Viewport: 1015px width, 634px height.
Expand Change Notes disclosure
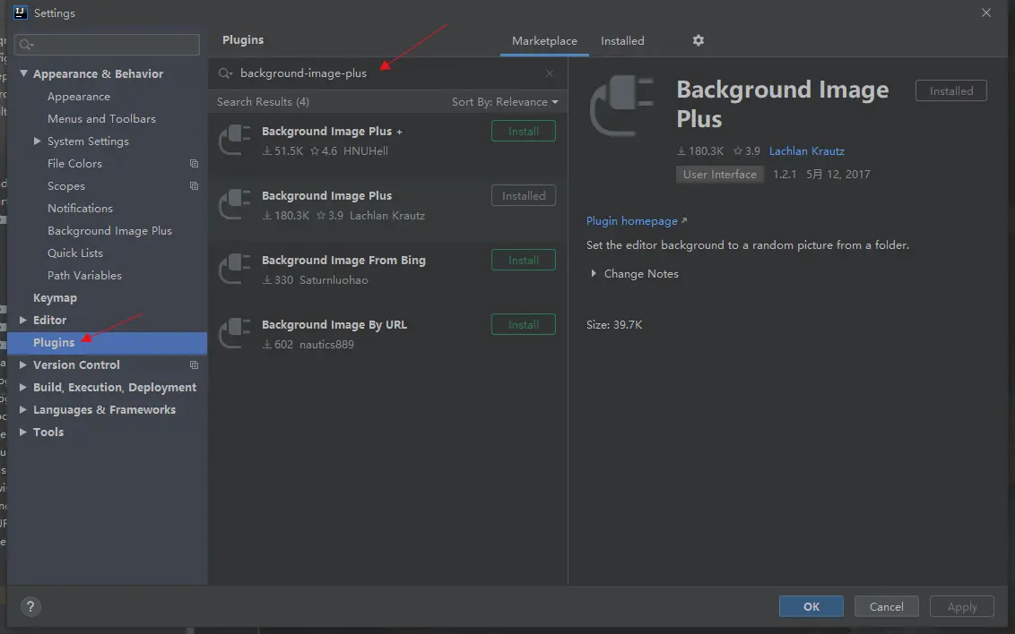pos(593,273)
